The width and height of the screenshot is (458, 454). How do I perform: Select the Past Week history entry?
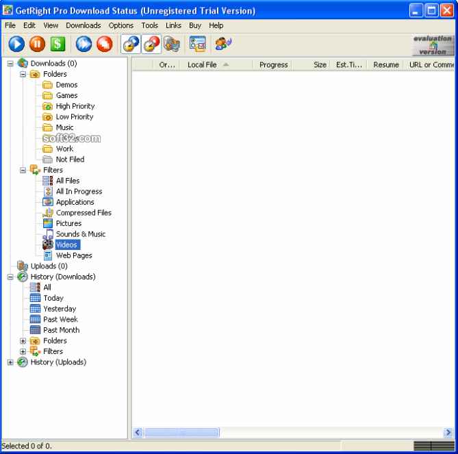[x=60, y=319]
